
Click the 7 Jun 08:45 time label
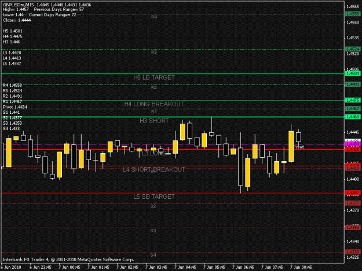coord(301,268)
